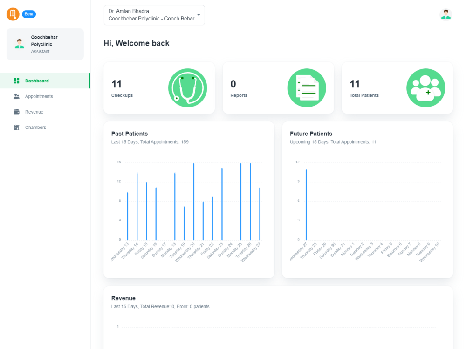Click the green stethoscope Checkups icon

coord(187,88)
